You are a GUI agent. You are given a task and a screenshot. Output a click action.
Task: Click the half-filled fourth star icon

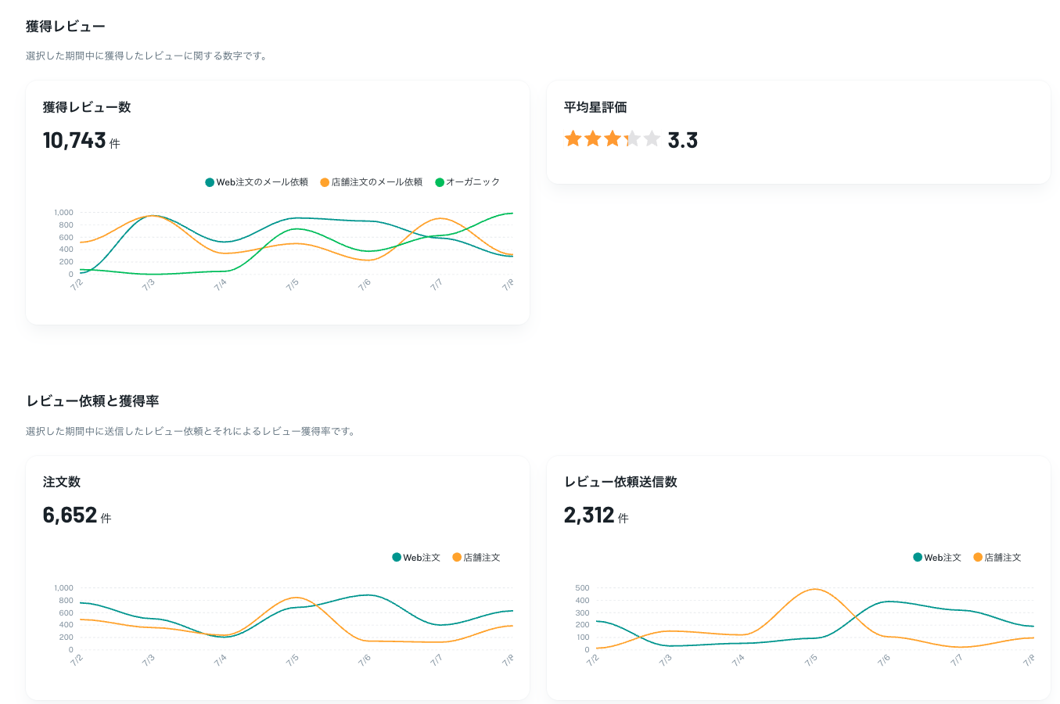click(632, 139)
